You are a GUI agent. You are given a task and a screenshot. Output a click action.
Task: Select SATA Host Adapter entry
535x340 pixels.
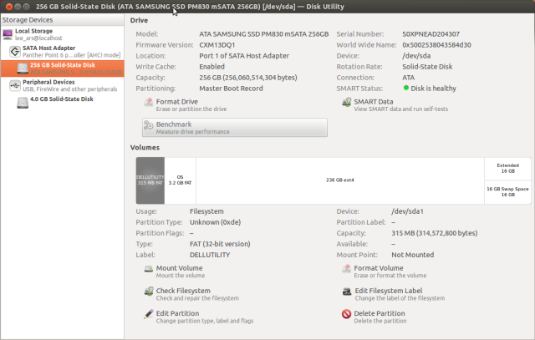(x=62, y=52)
